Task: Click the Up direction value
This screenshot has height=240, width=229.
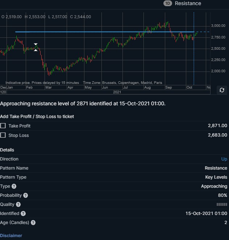Action: pos(224,159)
